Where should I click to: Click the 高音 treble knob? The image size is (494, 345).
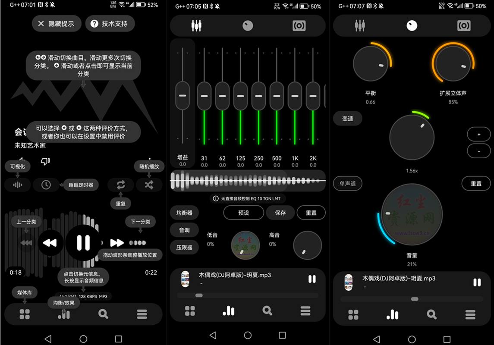pyautogui.click(x=307, y=245)
